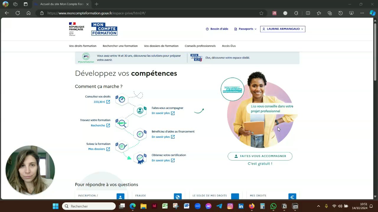378x212 pixels.
Task: Open Rechercher une formation menu
Action: [120, 46]
